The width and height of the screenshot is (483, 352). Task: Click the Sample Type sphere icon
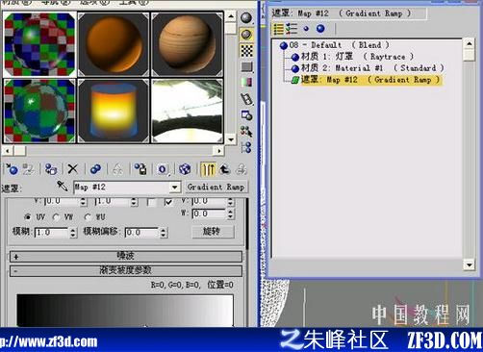(246, 18)
